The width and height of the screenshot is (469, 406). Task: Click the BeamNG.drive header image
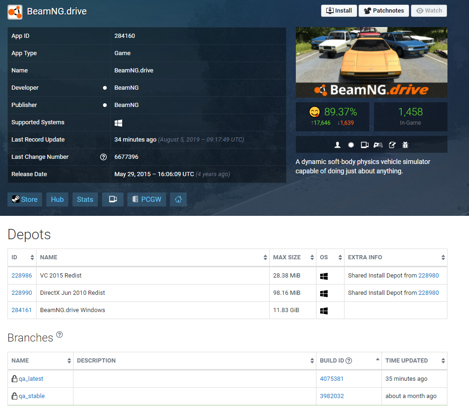tap(372, 63)
